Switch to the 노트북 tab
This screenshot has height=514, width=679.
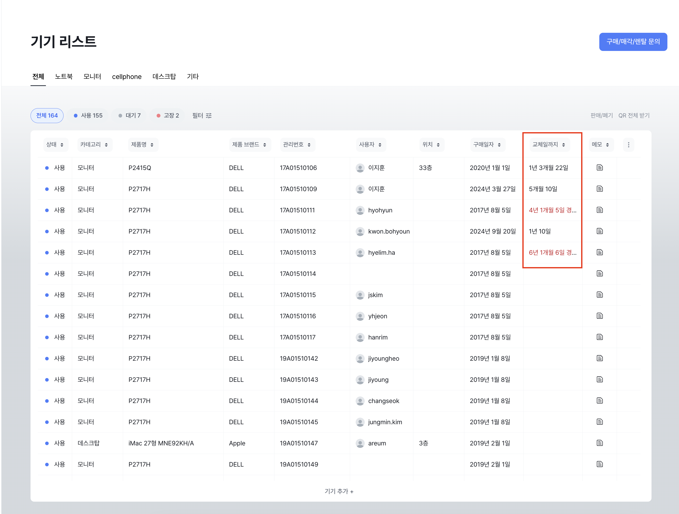(x=64, y=76)
